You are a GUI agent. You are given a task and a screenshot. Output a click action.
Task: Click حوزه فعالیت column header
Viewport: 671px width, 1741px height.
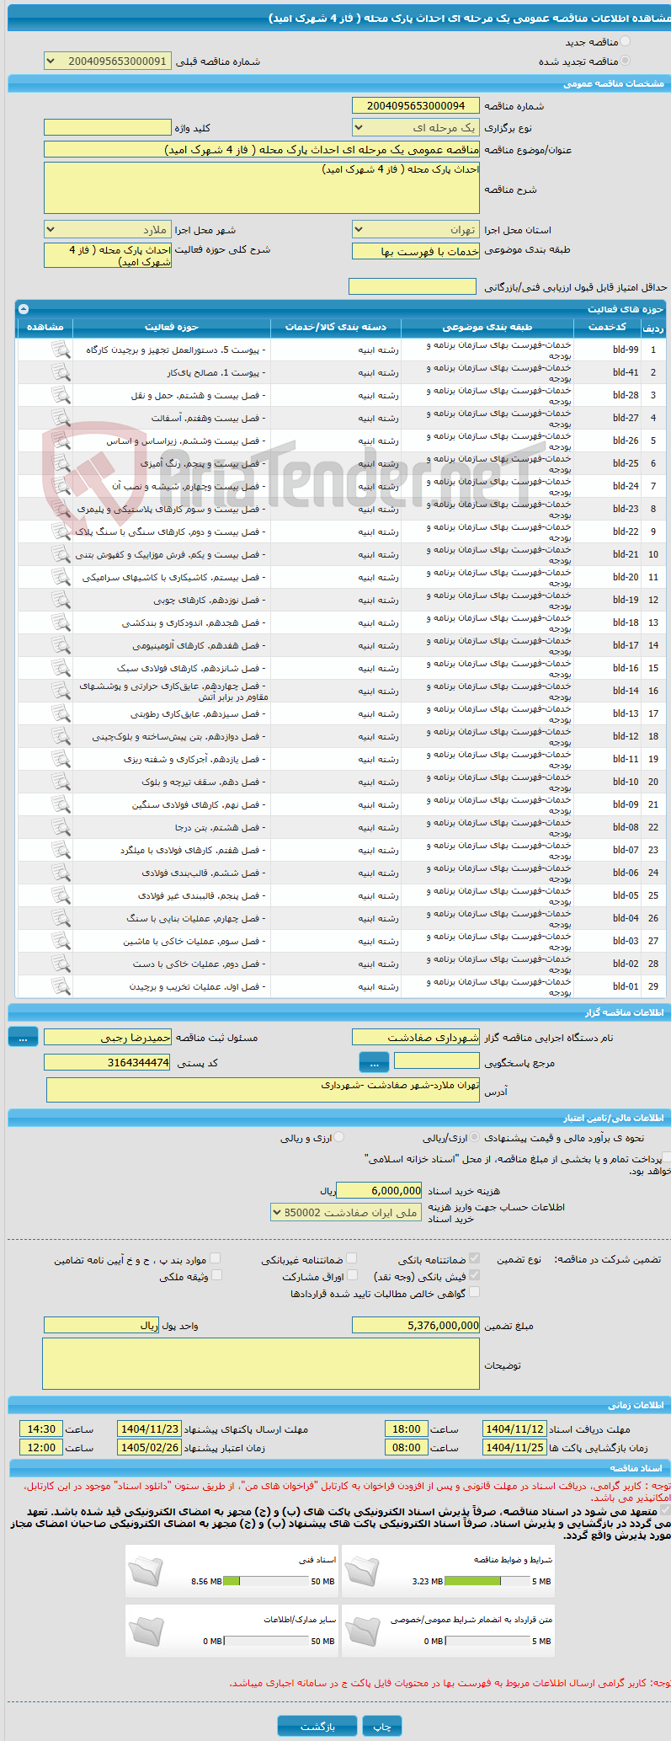pos(172,327)
